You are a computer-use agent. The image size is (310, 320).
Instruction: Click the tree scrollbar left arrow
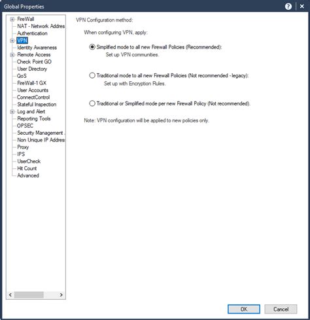pos(10,295)
